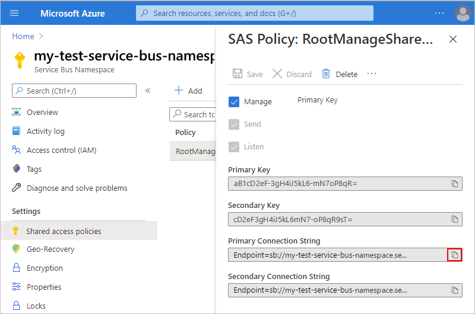Click the Home breadcrumb link
The width and height of the screenshot is (475, 314).
[23, 36]
